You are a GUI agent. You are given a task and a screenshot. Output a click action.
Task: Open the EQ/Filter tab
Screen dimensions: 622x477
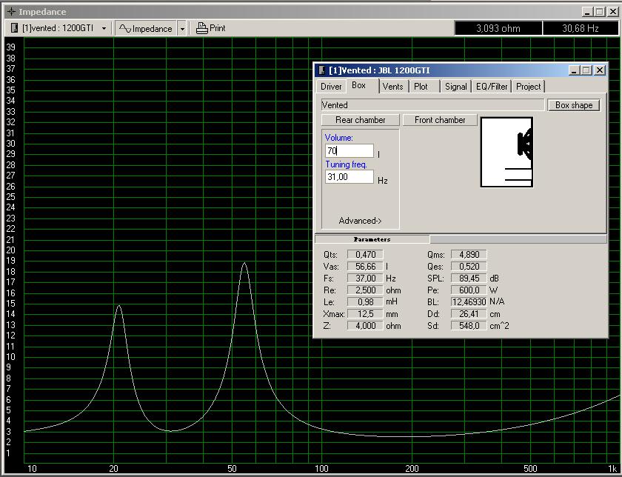click(x=492, y=87)
